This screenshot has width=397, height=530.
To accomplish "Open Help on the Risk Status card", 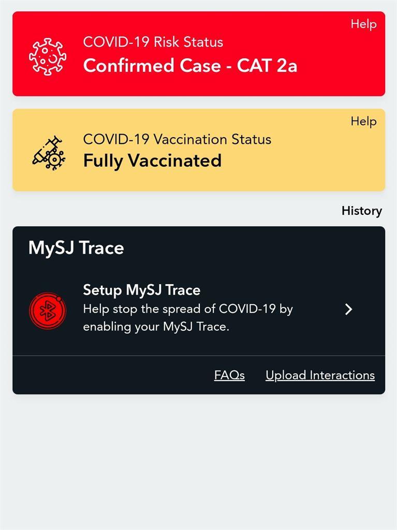I will pos(363,24).
